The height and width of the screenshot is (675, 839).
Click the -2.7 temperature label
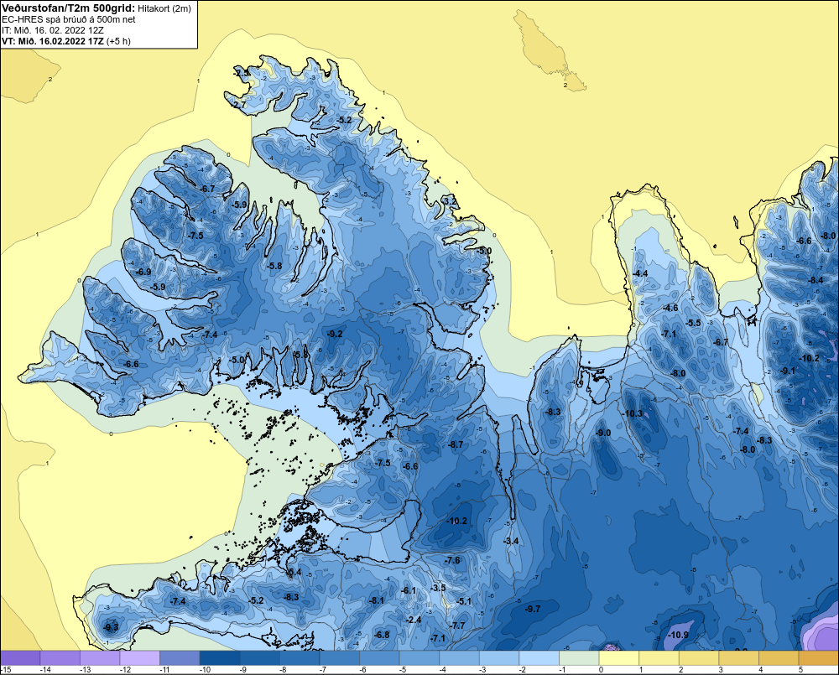click(x=238, y=106)
